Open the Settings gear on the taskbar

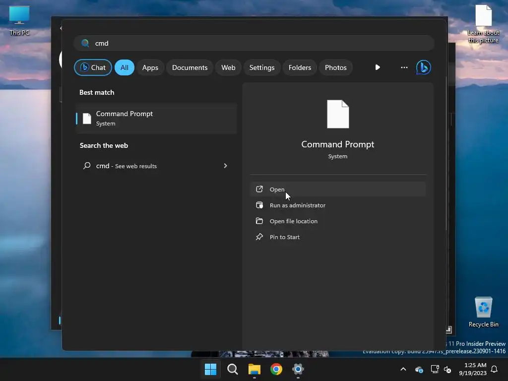coord(298,369)
